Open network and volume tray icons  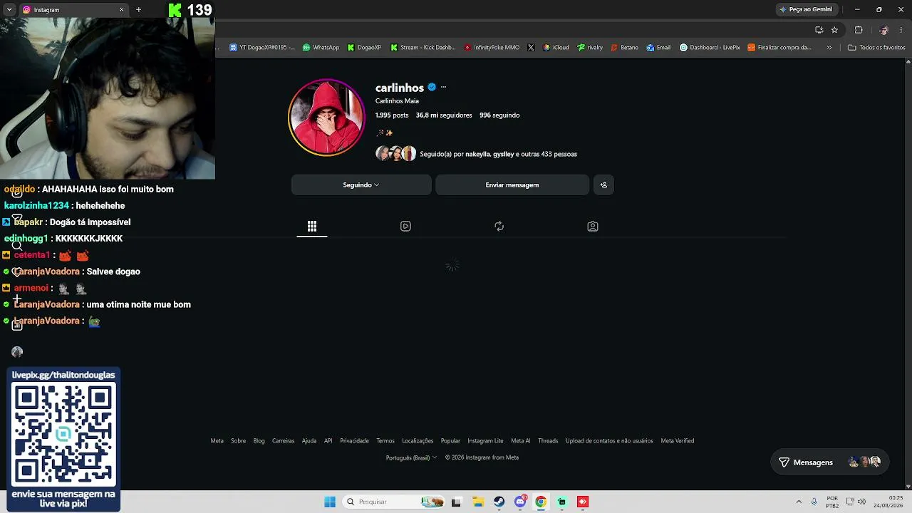point(856,502)
